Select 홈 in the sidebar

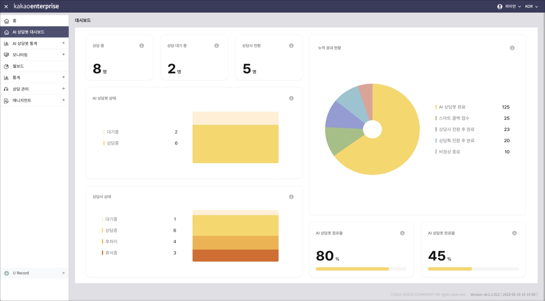pyautogui.click(x=15, y=21)
